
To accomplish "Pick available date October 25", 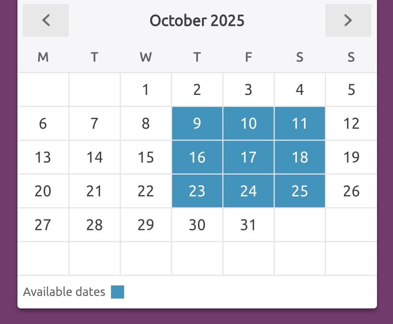I will click(x=300, y=191).
